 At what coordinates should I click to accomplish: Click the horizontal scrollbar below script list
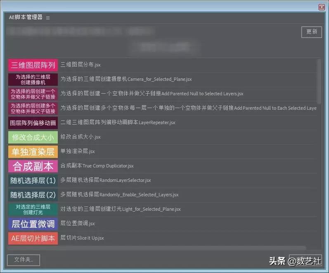click(x=156, y=248)
